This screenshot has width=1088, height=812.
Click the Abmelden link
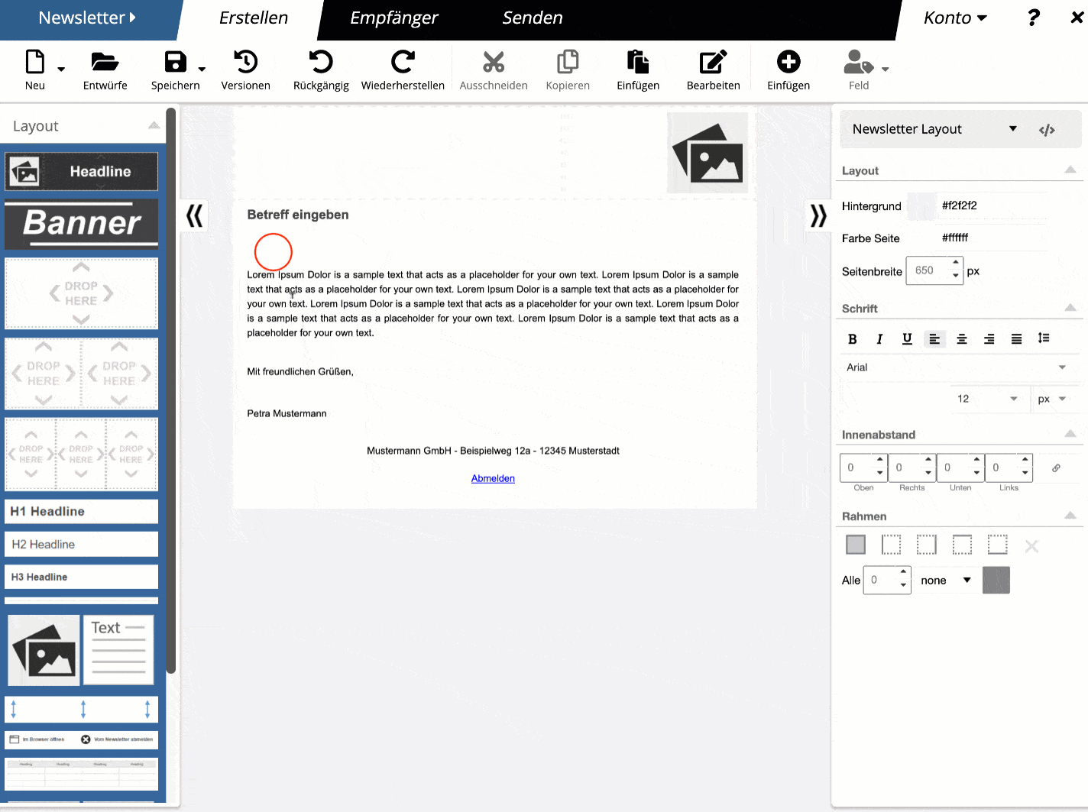[493, 478]
